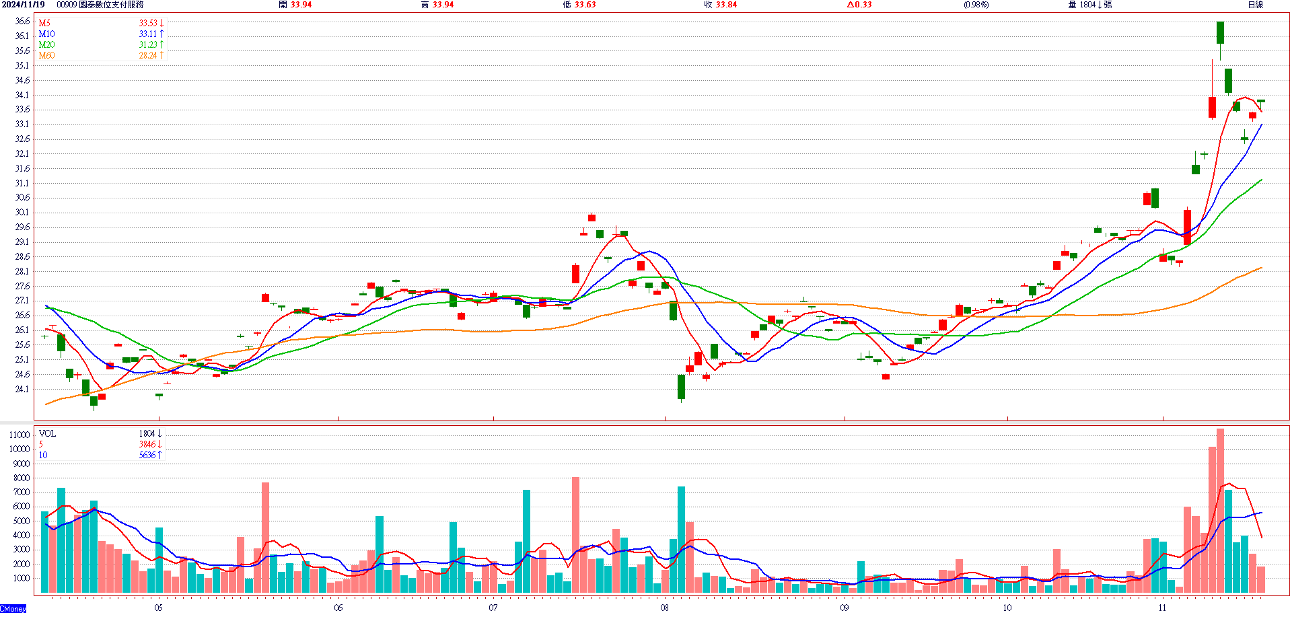Click the CMoney logo in the corner

point(13,609)
